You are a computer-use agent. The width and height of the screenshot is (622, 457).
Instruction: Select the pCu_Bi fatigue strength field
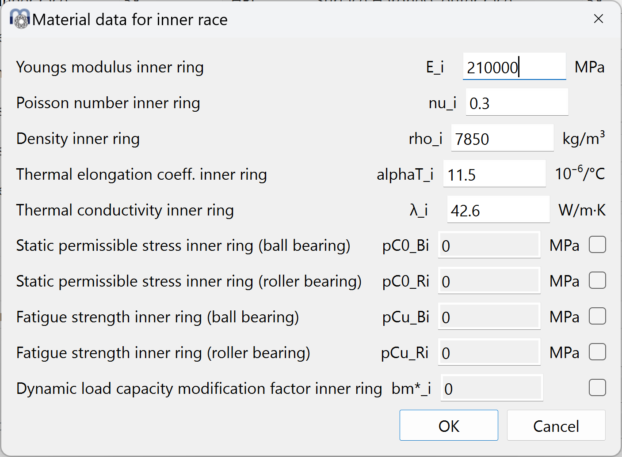click(489, 317)
